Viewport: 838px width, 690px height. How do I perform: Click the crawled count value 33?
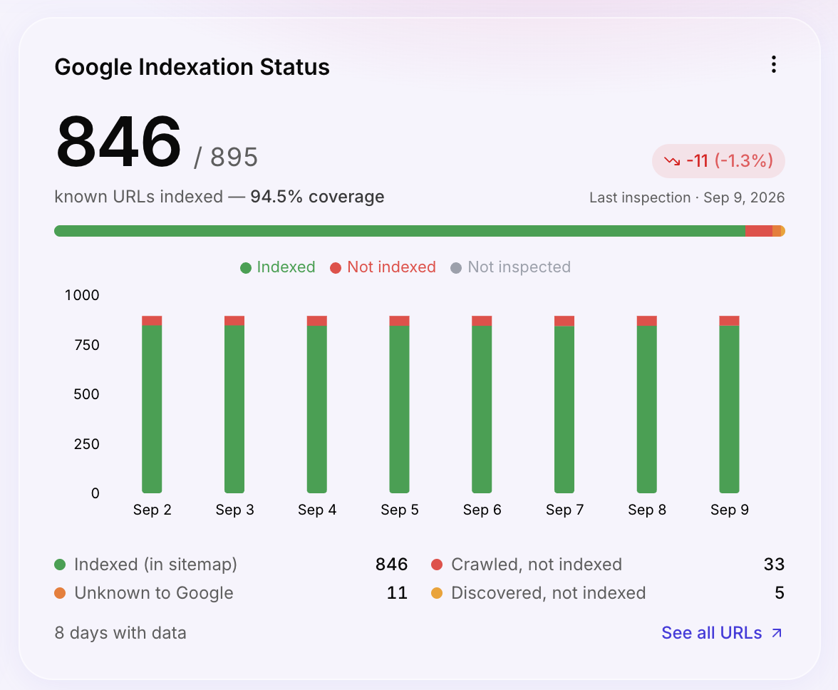coord(774,565)
